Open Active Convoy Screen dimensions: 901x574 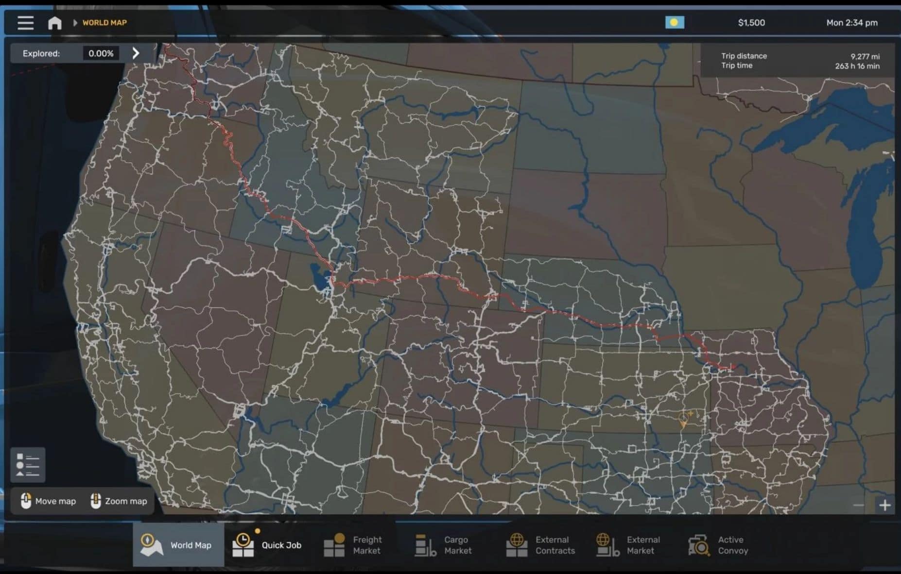pos(719,545)
